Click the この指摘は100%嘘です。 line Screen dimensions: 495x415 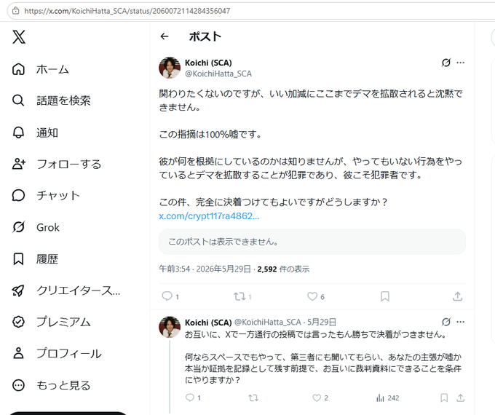(210, 134)
